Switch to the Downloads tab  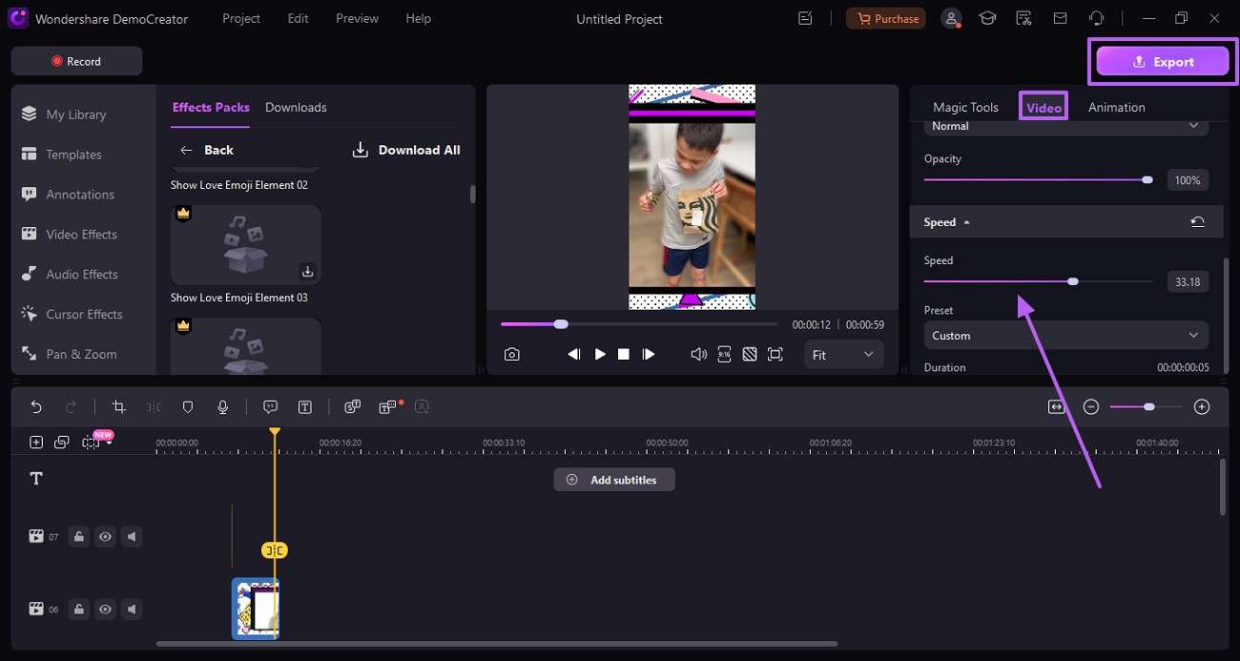coord(296,107)
